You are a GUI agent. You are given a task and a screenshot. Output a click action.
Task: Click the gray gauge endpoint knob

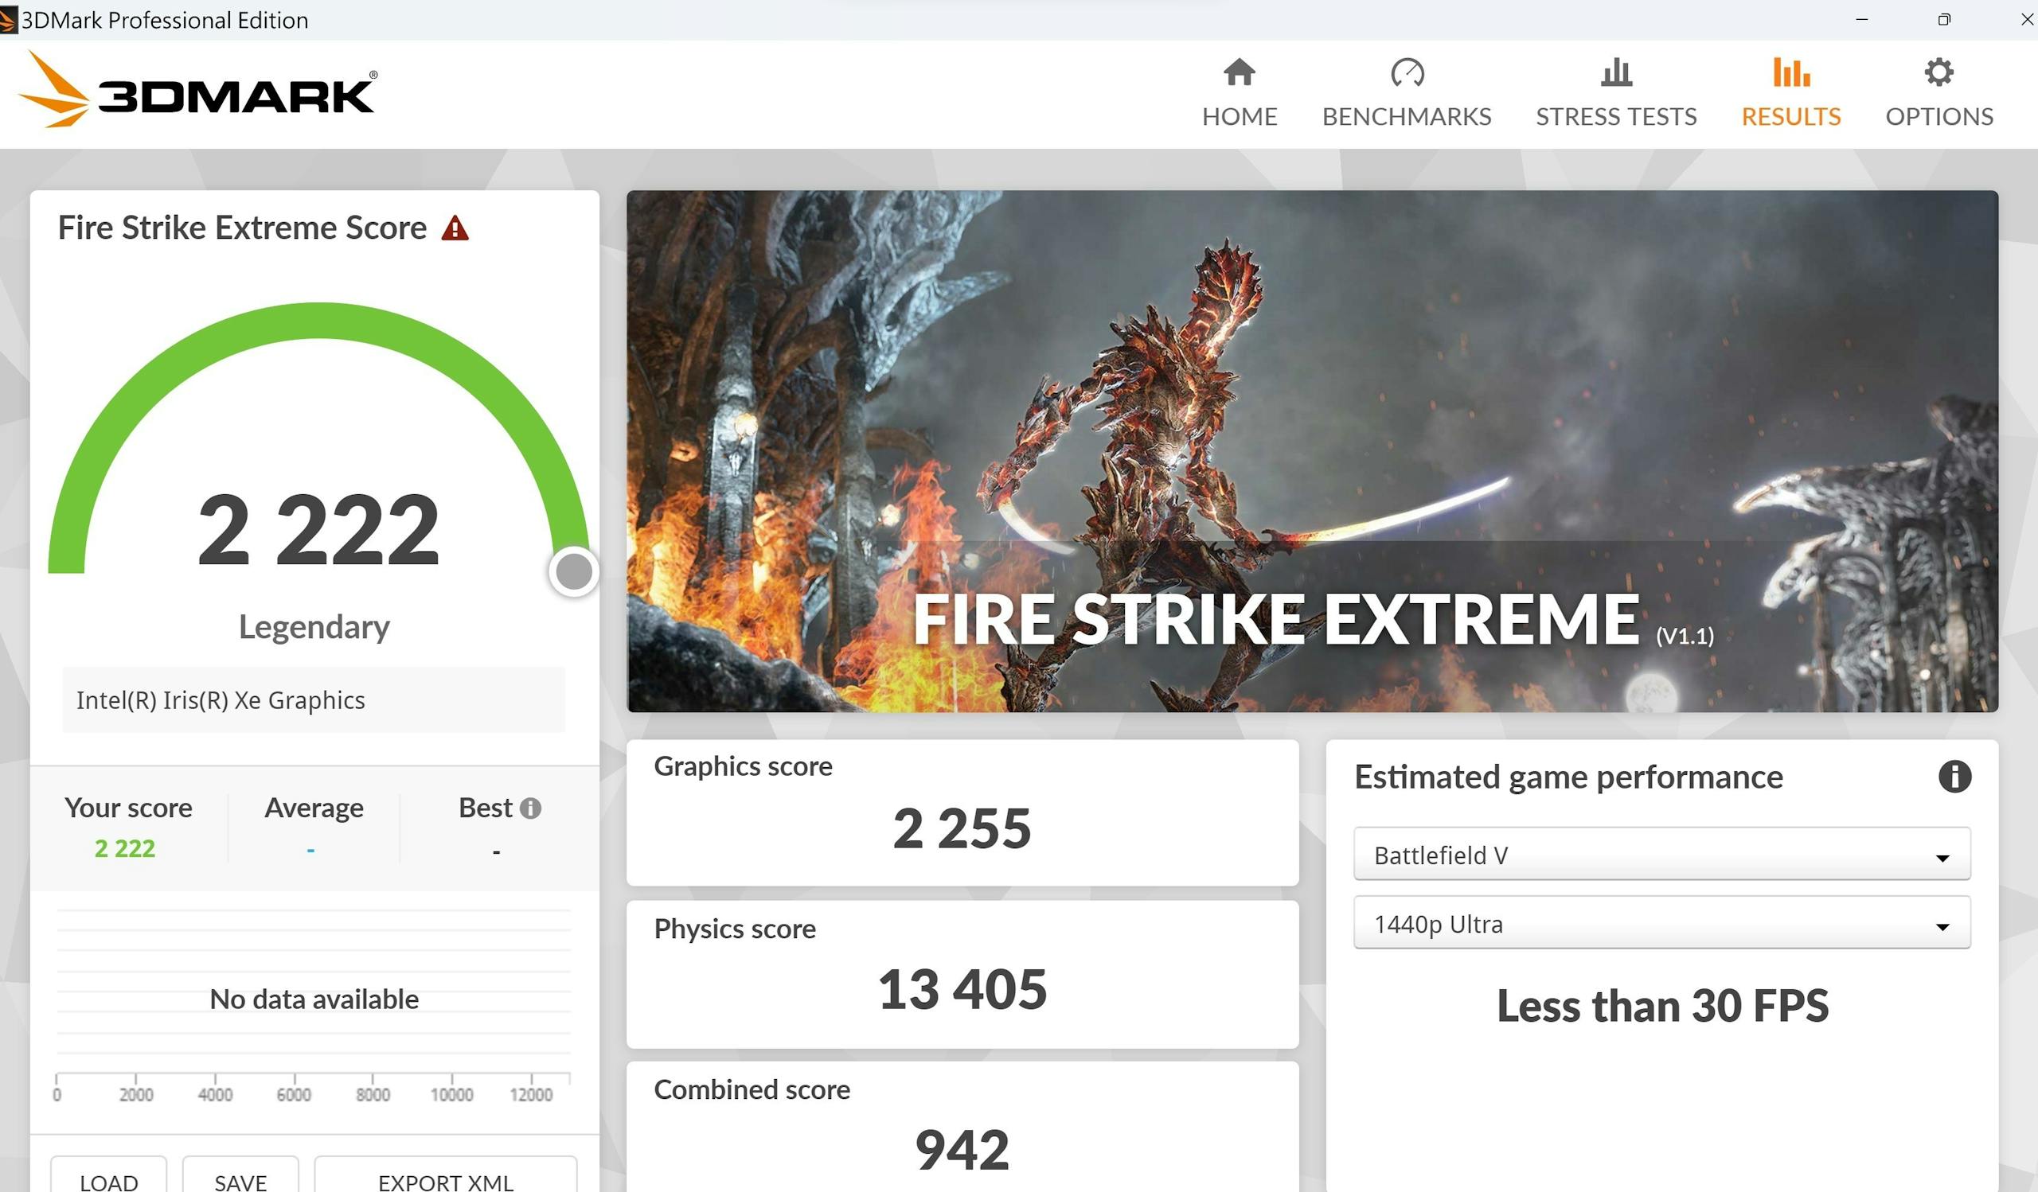click(573, 572)
